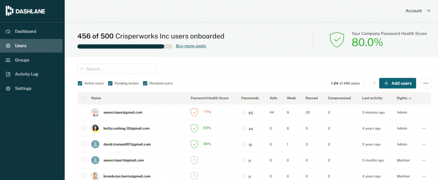438x180 pixels.
Task: Click annecrisper1@gmail.com avatar icon
Action: point(95,160)
